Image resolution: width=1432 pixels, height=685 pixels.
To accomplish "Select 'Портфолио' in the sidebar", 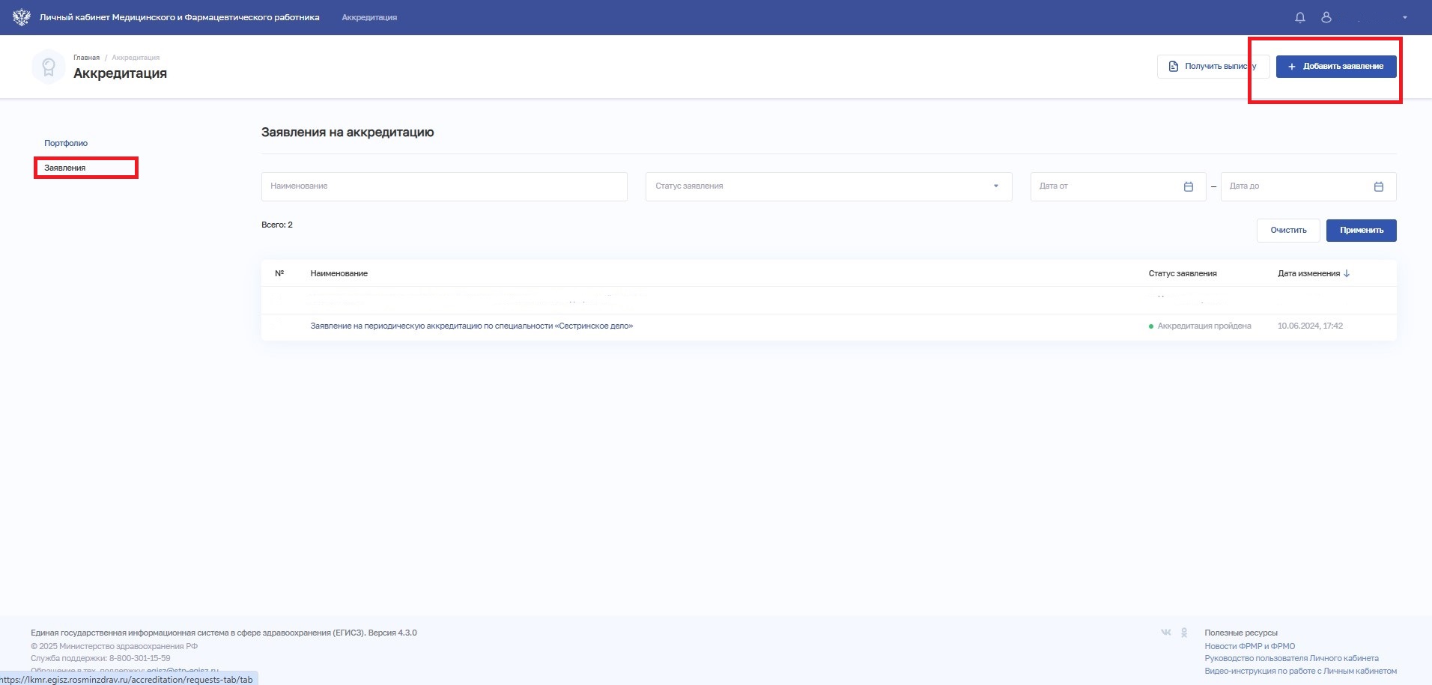I will pyautogui.click(x=66, y=143).
